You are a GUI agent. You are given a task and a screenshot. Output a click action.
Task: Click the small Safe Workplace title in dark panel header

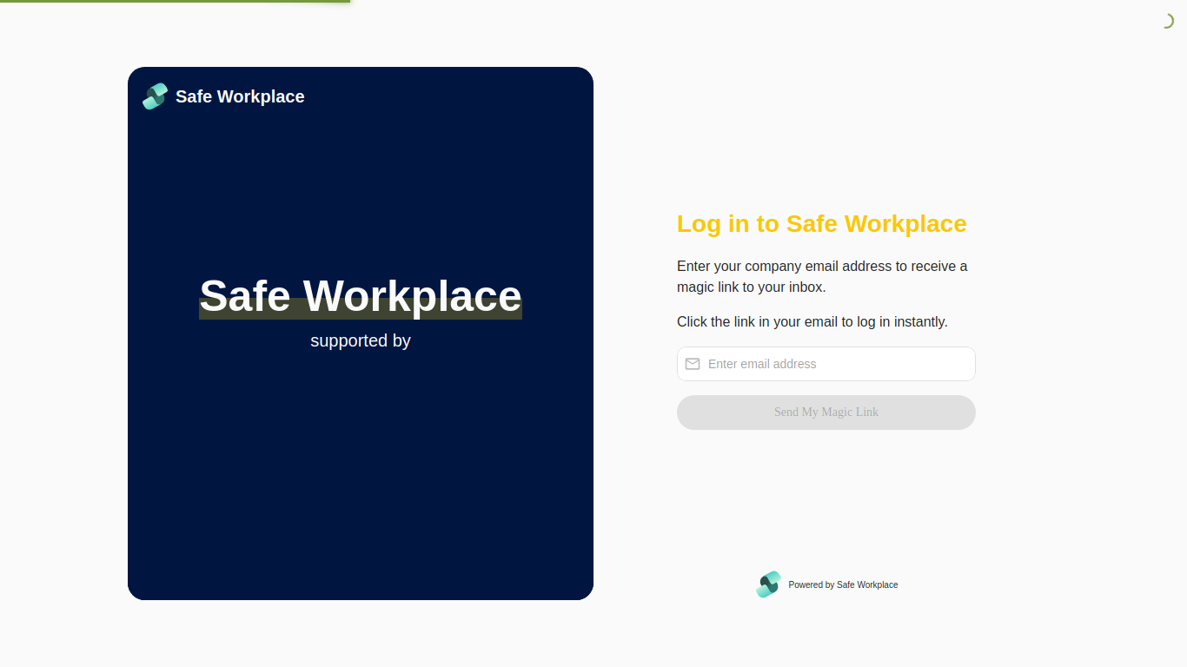(x=240, y=96)
